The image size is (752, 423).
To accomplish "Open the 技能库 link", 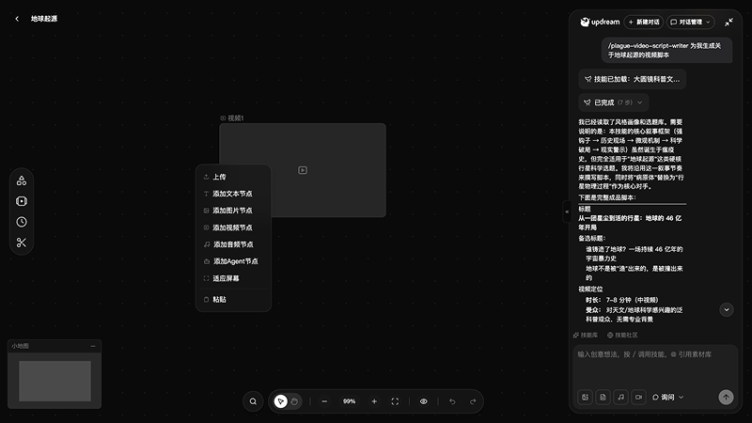I will [586, 336].
